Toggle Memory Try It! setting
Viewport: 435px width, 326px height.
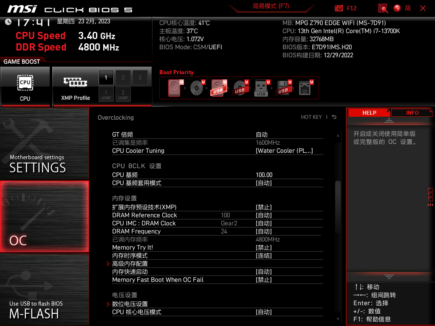217,247
